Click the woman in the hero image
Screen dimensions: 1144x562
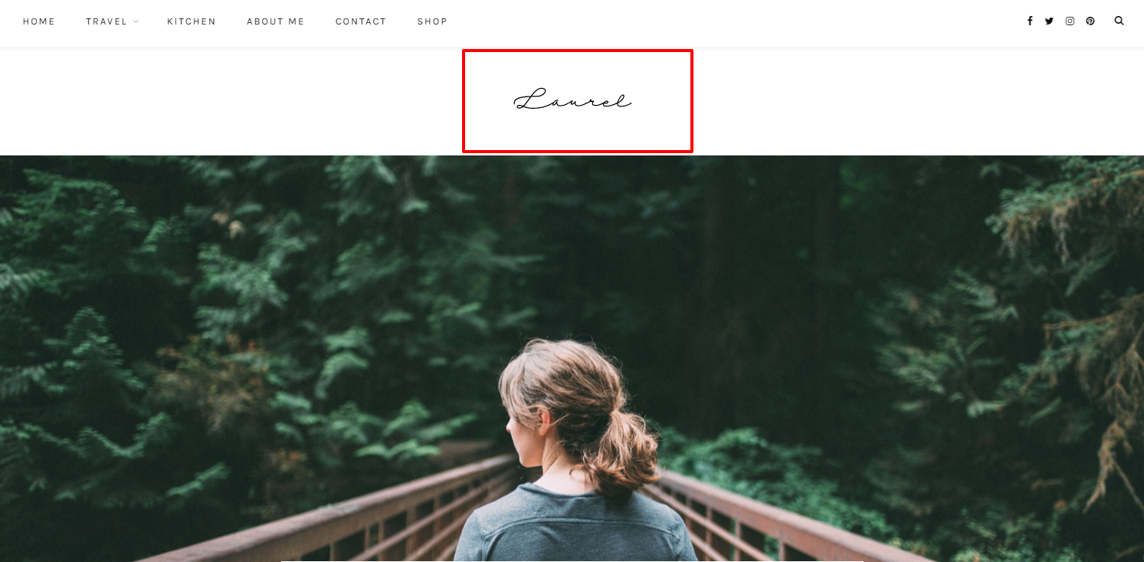(x=575, y=452)
